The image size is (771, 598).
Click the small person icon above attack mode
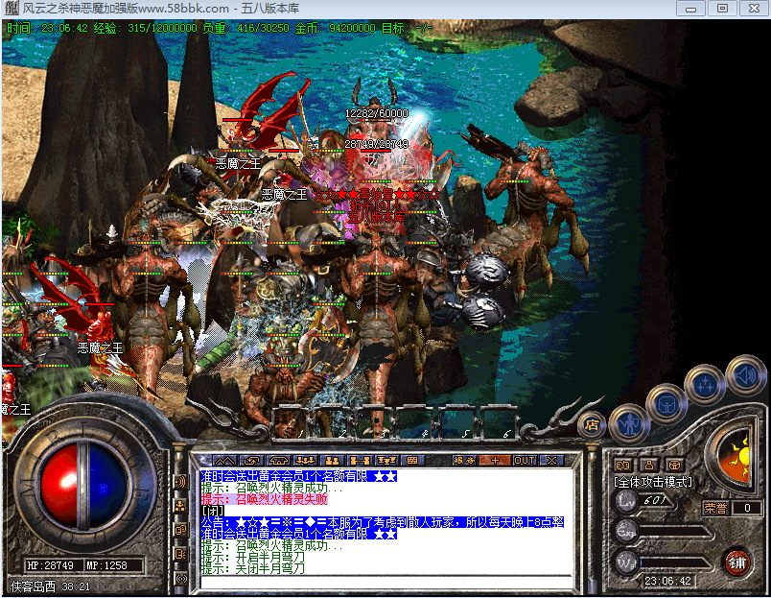point(649,466)
